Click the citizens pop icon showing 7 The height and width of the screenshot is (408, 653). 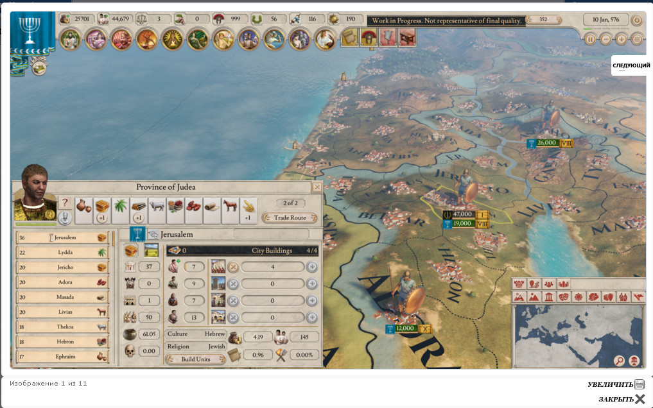tap(173, 267)
